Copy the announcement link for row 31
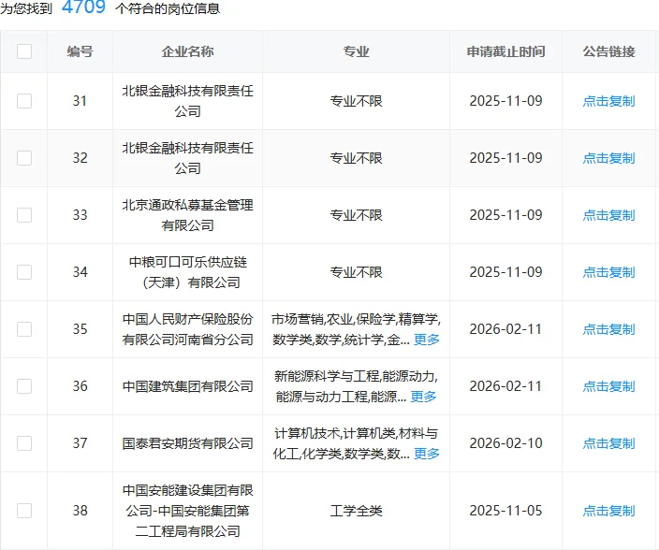This screenshot has width=659, height=550. click(608, 101)
